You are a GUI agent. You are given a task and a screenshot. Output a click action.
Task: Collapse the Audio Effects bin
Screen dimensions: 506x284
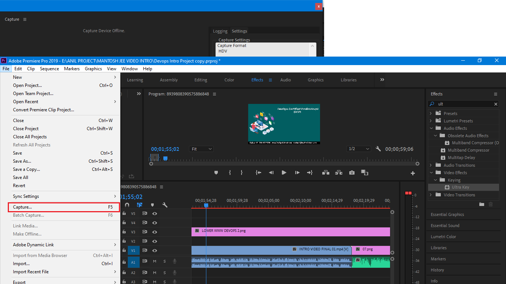431,128
